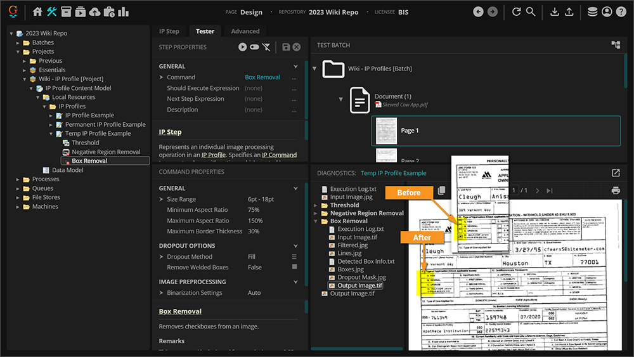The image size is (634, 357).
Task: Expand the Size Range property
Action: click(161, 199)
